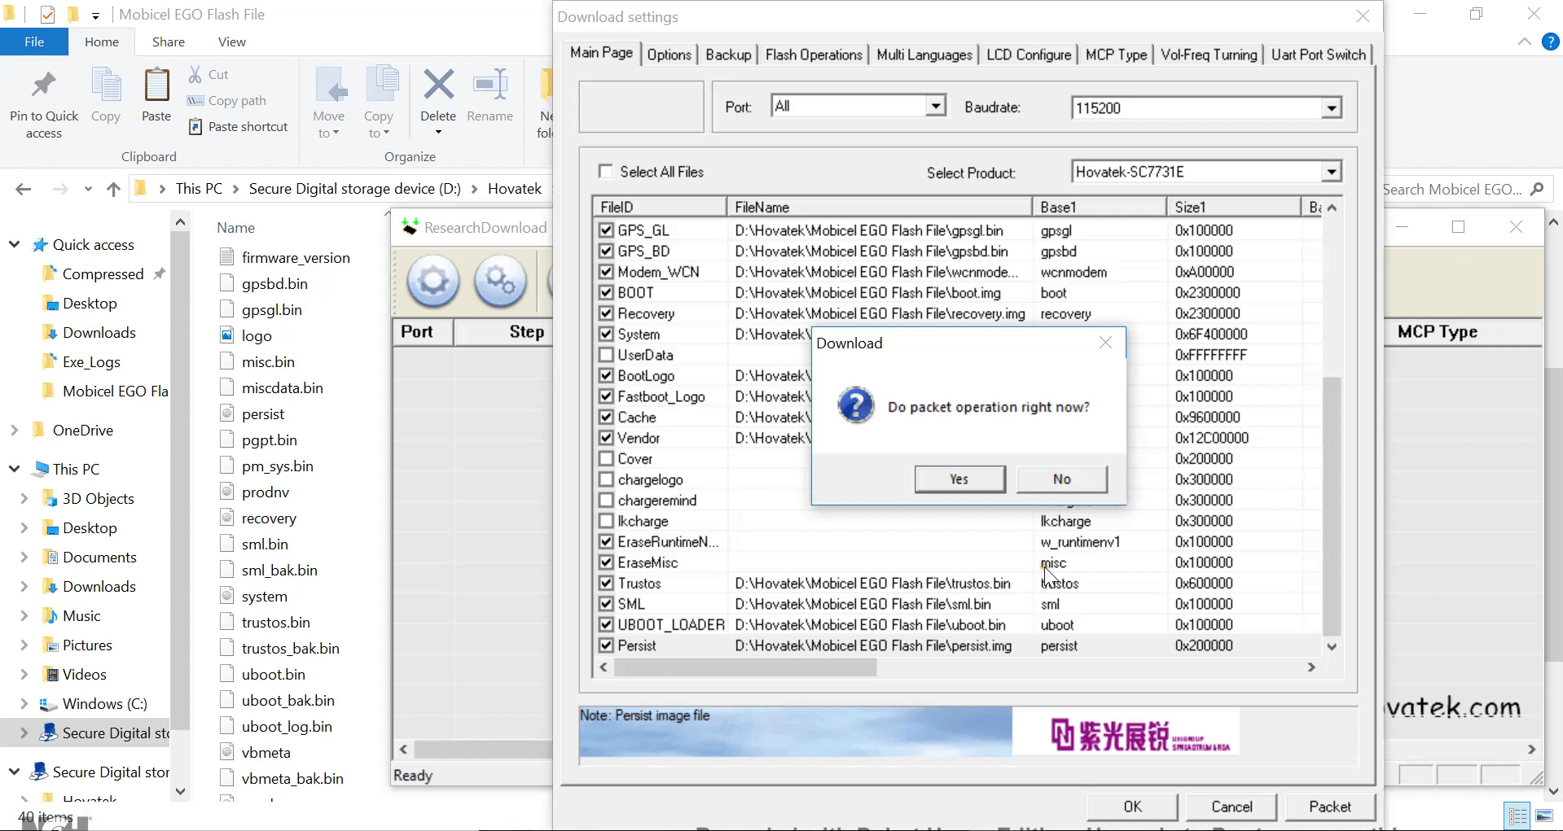The image size is (1563, 831).
Task: Open 3D Objects folder in sidebar
Action: pyautogui.click(x=98, y=499)
